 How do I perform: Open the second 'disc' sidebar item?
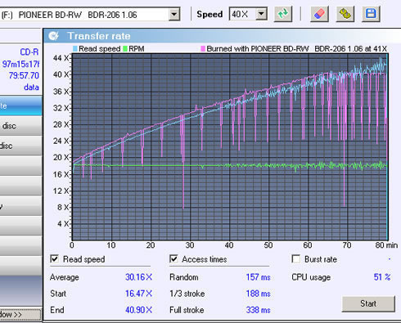point(21,146)
